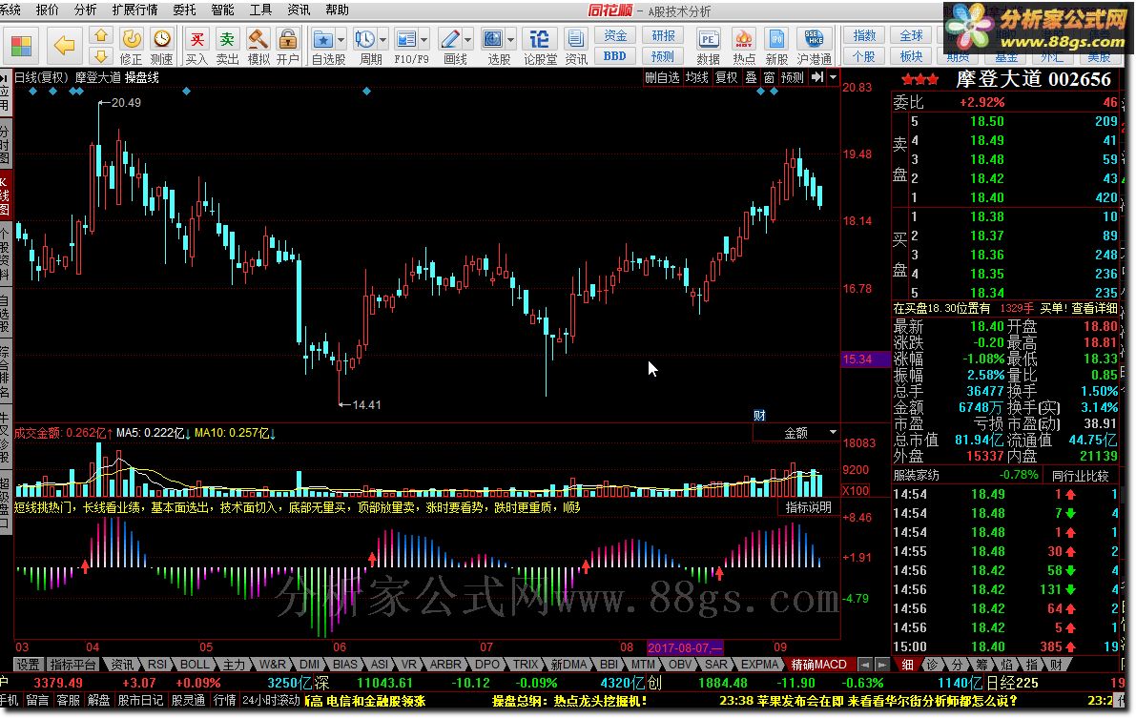1136x718 pixels.
Task: Click the green 卖出 sell icon
Action: tap(228, 38)
